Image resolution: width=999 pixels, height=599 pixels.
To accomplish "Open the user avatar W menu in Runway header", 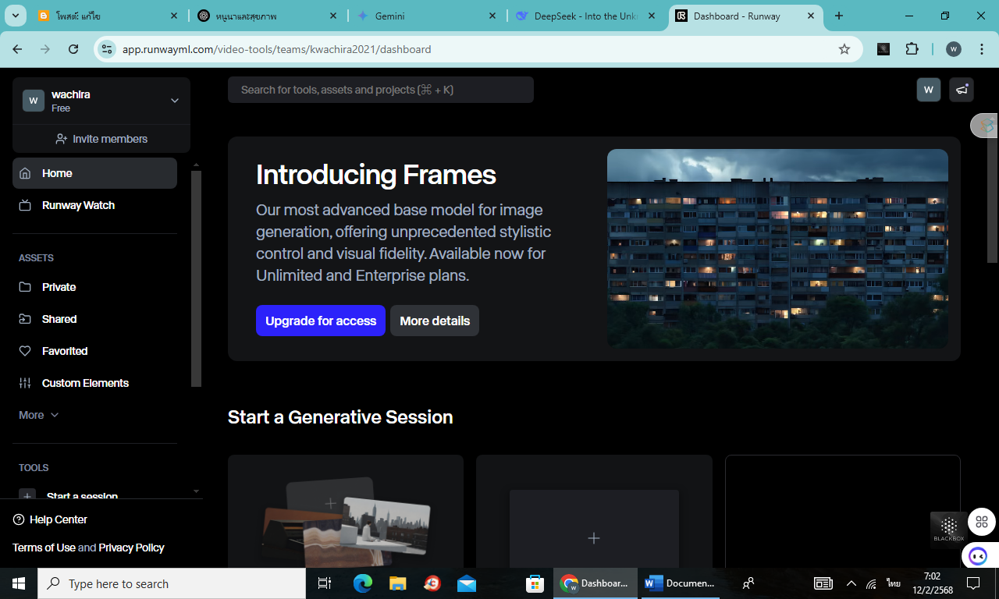I will (929, 90).
